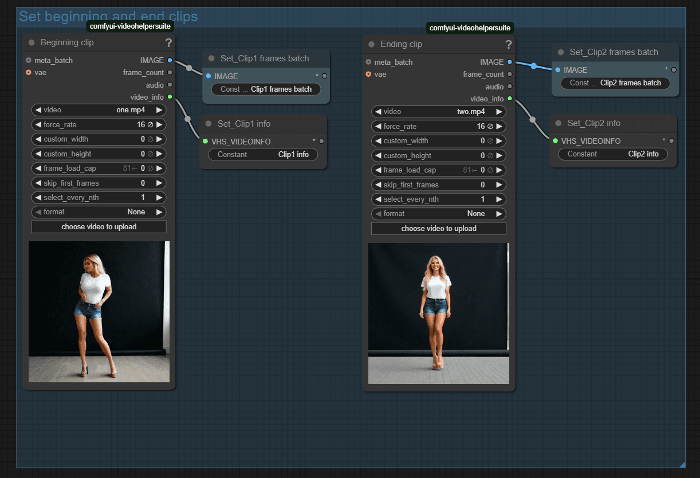Image resolution: width=700 pixels, height=478 pixels.
Task: Click the IMAGE output socket on Beginning clip
Action: [170, 60]
